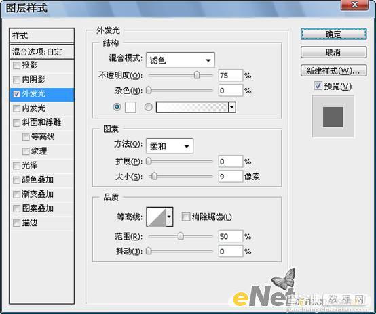Select the solid color radio button
376x314 pixels.
tap(117, 107)
